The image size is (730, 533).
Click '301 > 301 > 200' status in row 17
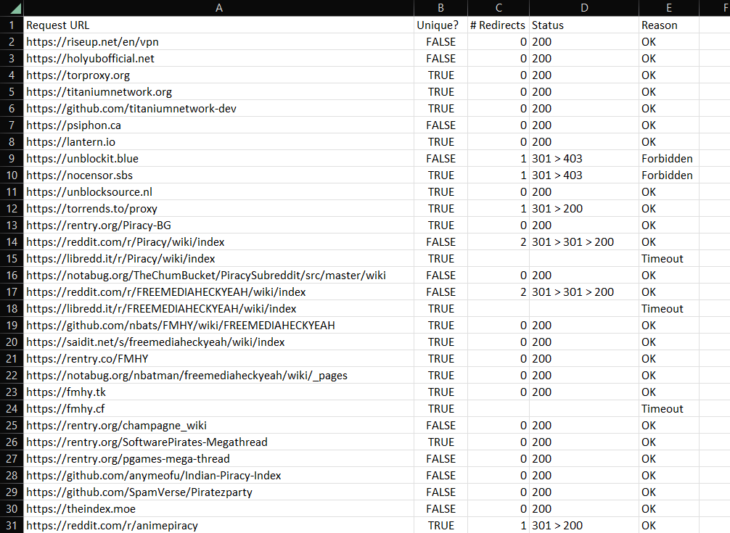tap(584, 292)
